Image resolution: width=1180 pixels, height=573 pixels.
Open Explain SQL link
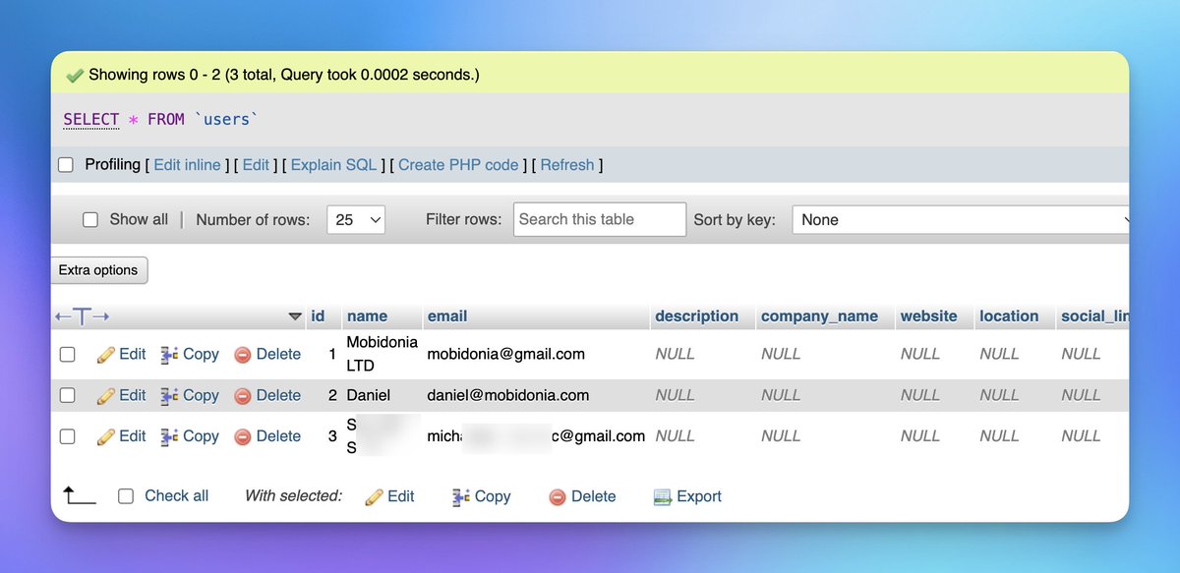[334, 165]
